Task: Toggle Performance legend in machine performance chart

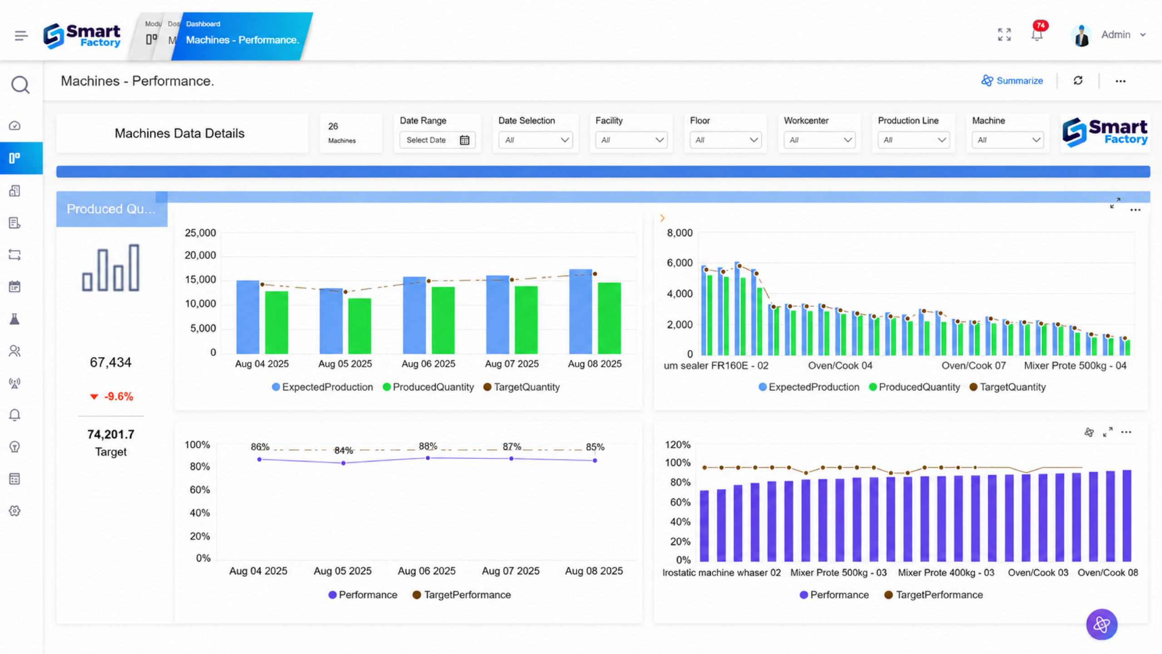Action: tap(834, 595)
